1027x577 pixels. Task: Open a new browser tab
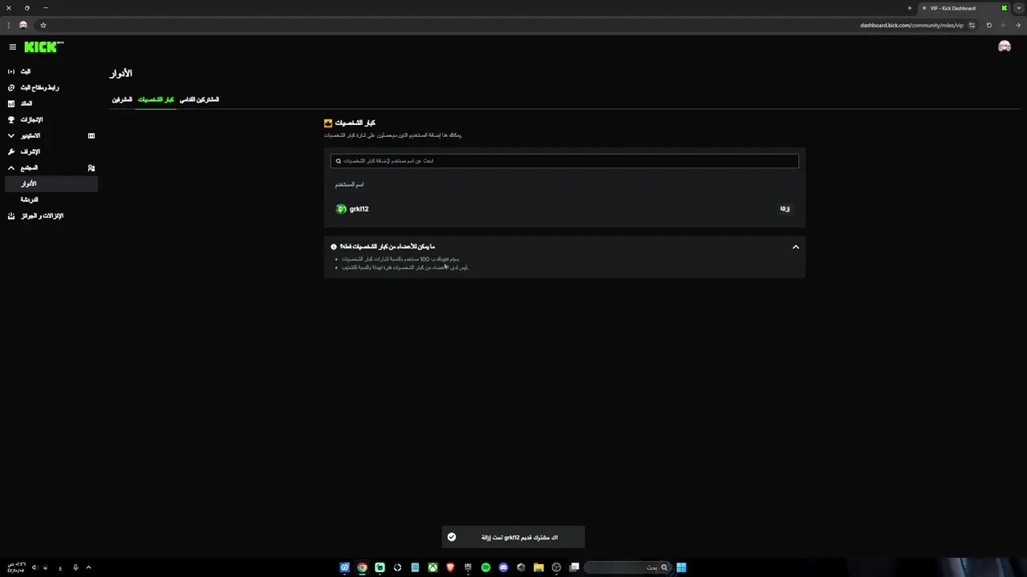910,8
